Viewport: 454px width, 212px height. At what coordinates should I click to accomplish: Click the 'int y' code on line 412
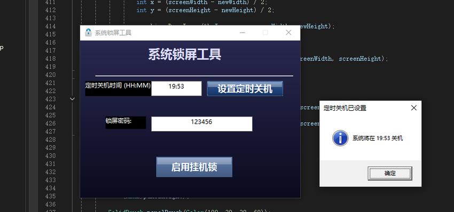click(x=145, y=10)
